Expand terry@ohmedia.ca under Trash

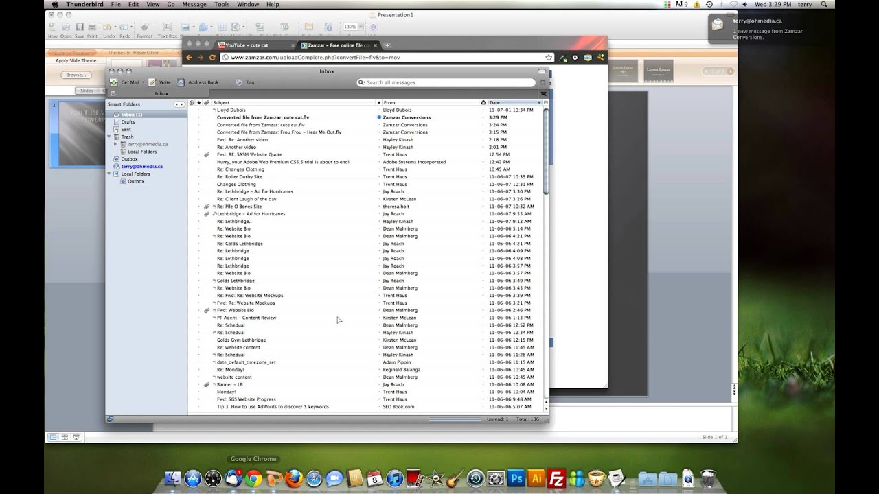pyautogui.click(x=115, y=145)
